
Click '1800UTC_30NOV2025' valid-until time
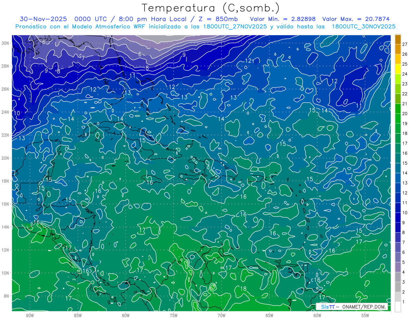(x=364, y=27)
